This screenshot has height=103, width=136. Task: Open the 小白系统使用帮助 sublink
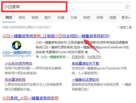click(x=18, y=64)
